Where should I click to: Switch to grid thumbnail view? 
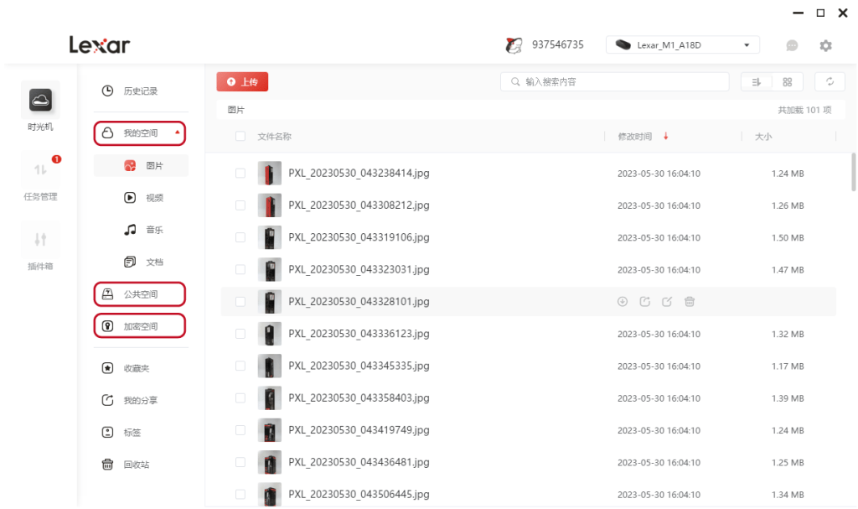[787, 82]
